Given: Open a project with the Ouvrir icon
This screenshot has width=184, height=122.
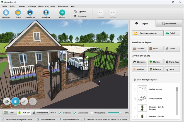Looking at the screenshot, I should [x=18, y=12].
